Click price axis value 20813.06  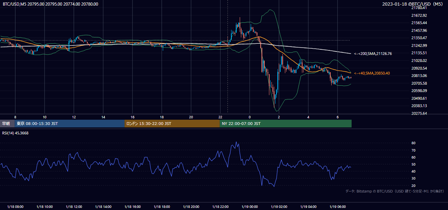419,76
